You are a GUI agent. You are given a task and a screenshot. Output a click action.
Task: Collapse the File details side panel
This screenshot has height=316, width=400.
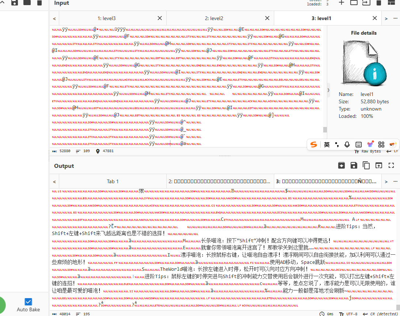(x=328, y=90)
